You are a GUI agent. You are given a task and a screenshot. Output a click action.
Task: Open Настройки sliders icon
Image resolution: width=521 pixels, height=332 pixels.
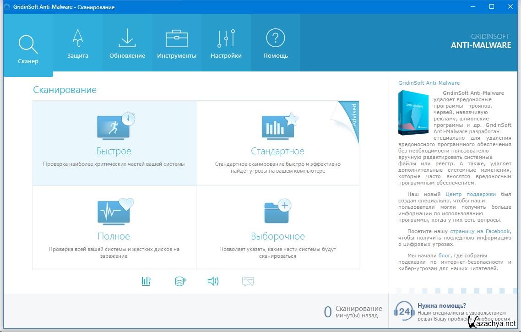pos(226,39)
